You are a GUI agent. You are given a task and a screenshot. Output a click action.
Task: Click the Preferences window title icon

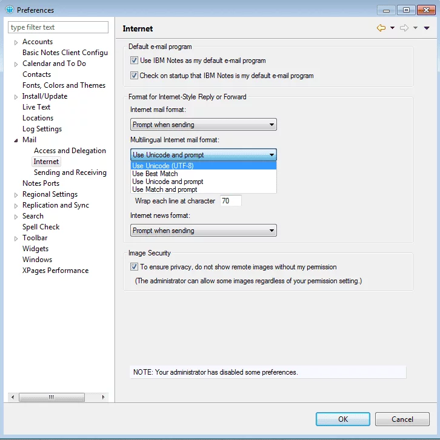9,10
